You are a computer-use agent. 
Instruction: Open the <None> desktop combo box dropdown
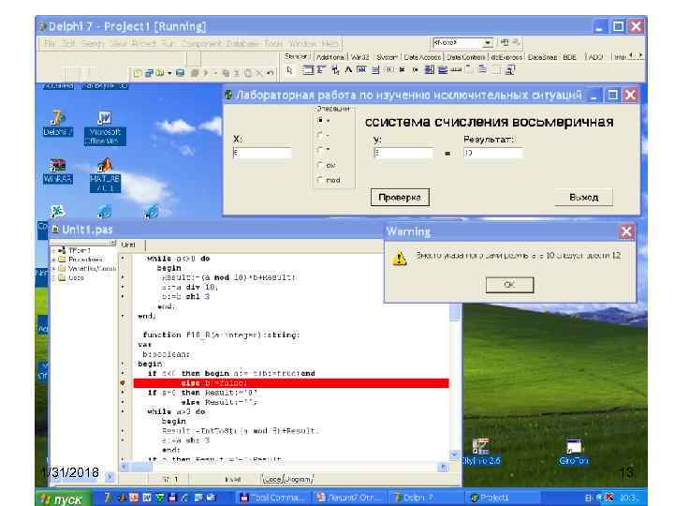pos(488,43)
